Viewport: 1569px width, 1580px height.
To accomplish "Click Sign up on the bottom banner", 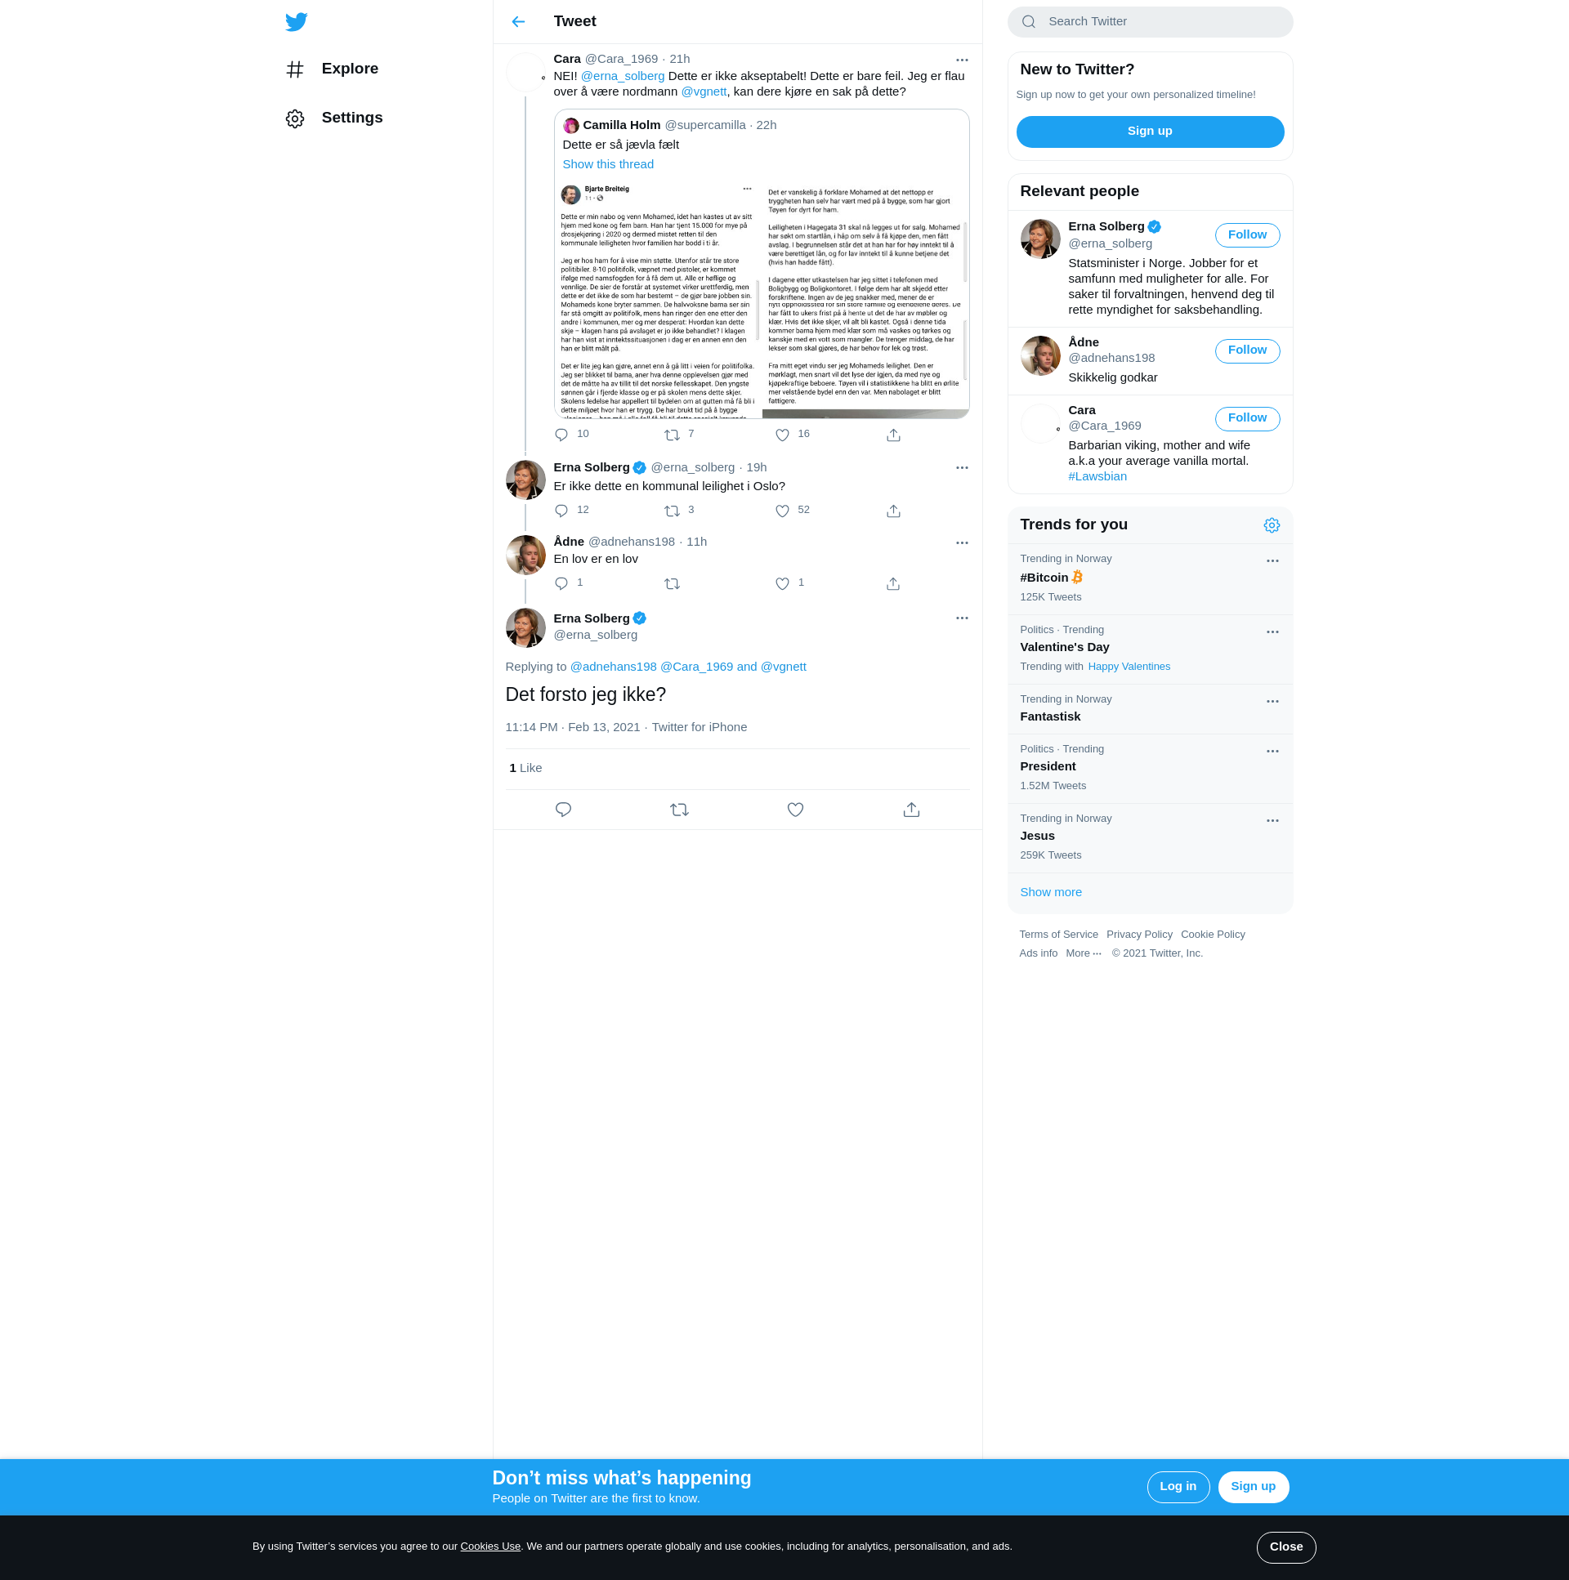I will [1253, 1487].
